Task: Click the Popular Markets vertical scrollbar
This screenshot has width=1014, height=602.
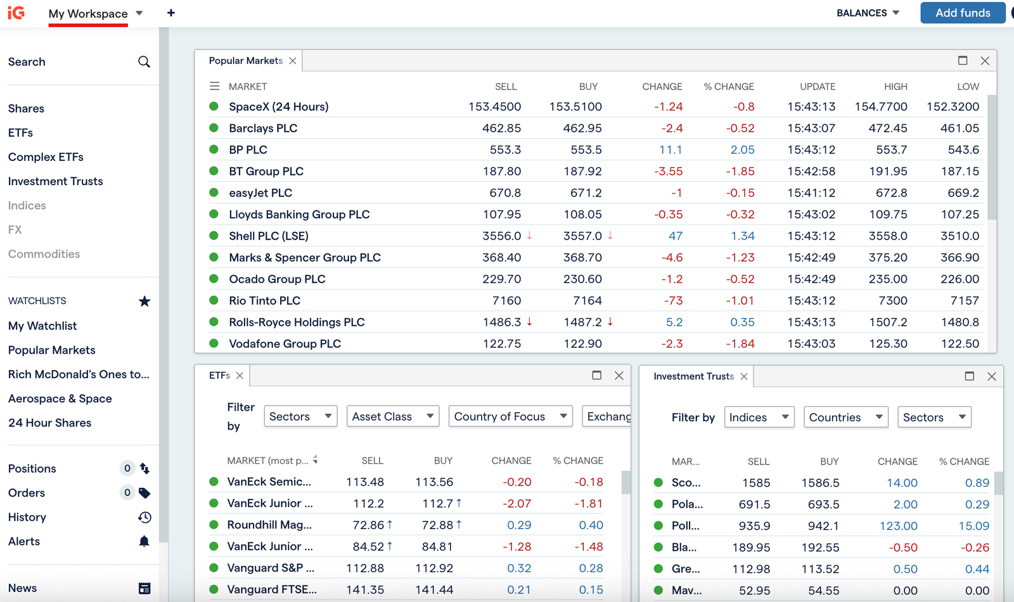Action: pyautogui.click(x=992, y=157)
